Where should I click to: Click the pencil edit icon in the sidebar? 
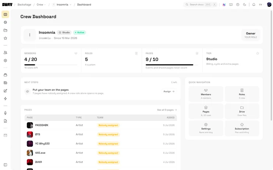click(x=5, y=91)
